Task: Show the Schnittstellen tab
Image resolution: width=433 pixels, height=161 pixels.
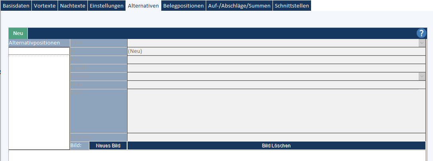Action: 292,6
